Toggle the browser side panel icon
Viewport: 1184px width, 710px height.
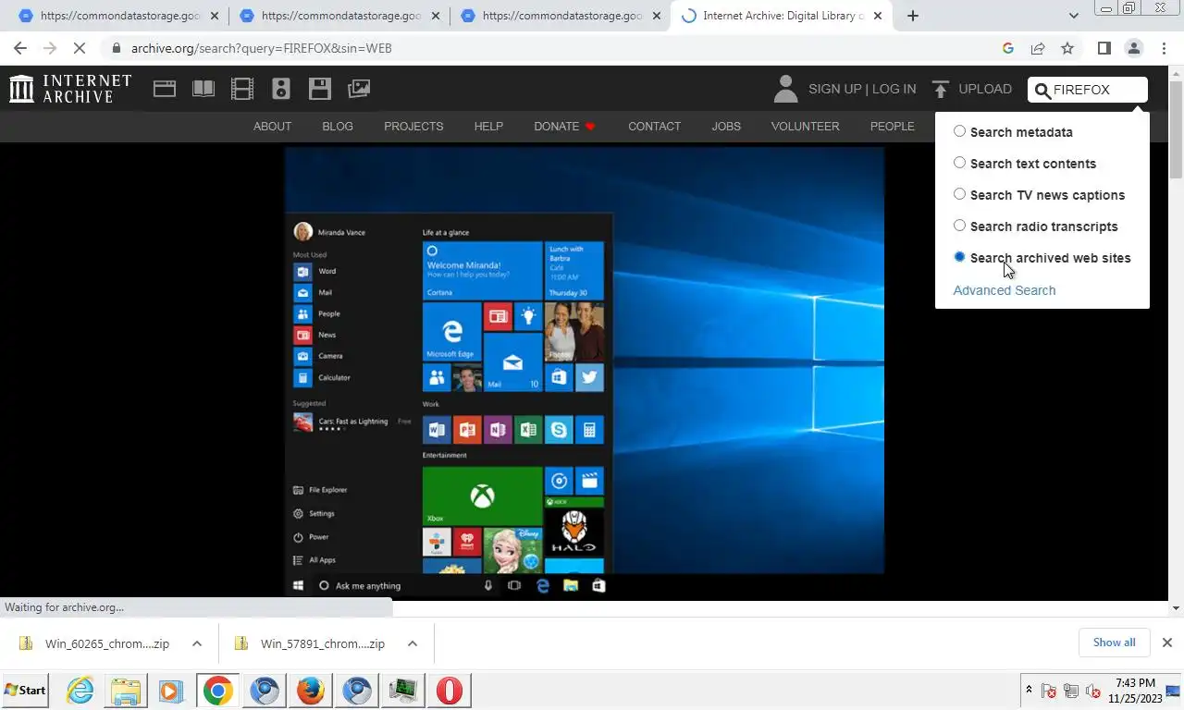(x=1104, y=48)
